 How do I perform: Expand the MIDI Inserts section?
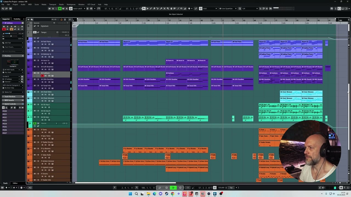click(13, 100)
